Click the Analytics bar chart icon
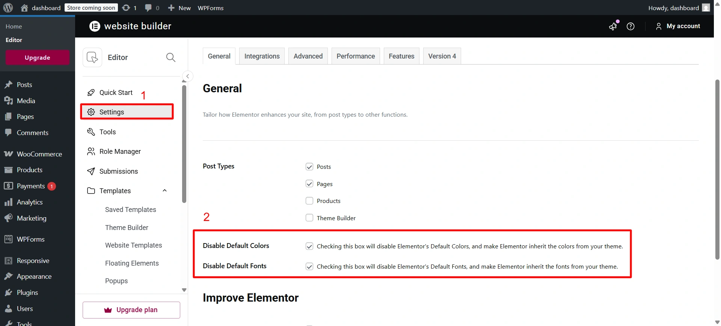 click(x=8, y=202)
